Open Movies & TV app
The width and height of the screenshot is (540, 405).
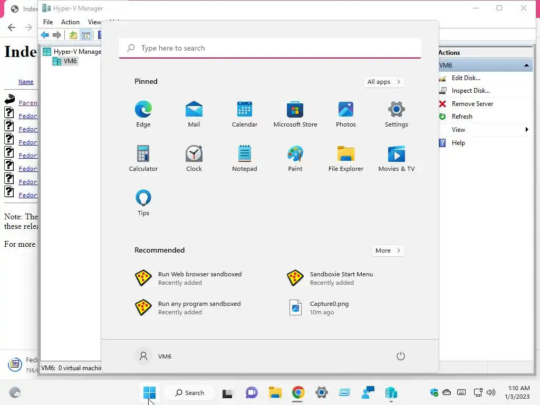397,158
